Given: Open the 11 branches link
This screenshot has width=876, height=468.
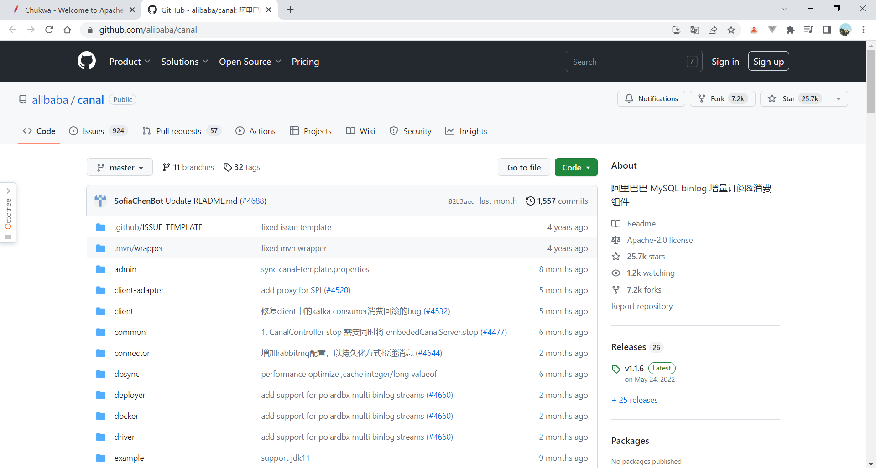Looking at the screenshot, I should 188,167.
